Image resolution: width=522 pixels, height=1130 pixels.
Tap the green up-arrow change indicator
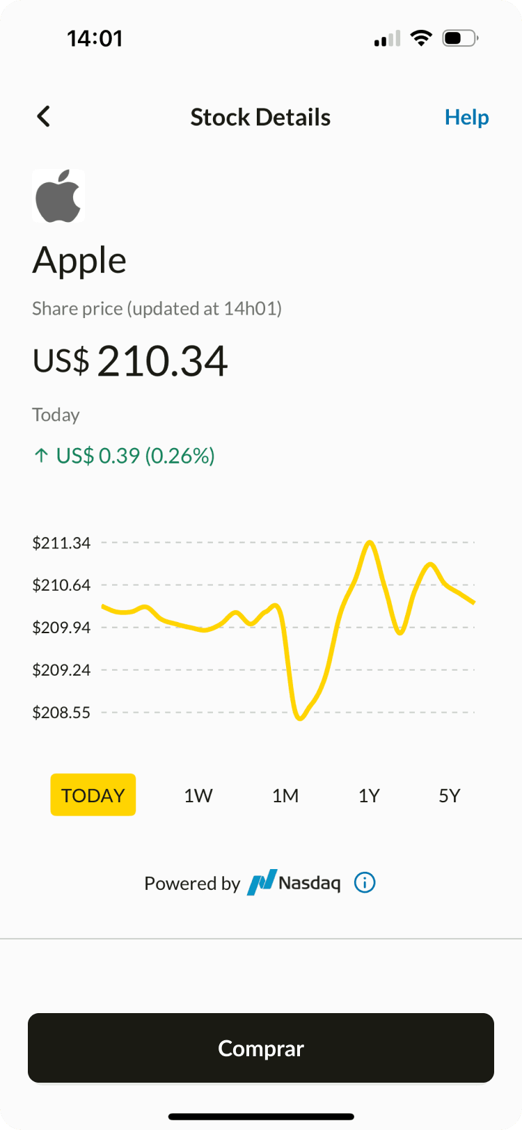click(41, 455)
